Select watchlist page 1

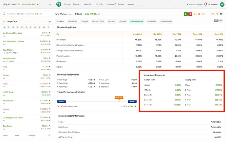[x=4, y=27]
